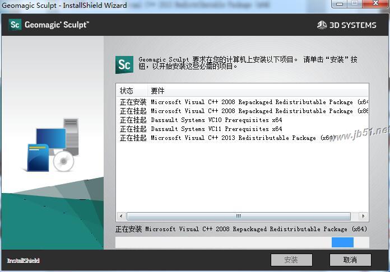Select the Visual C++ 2008 Repackaged (x86) row
The height and width of the screenshot is (272, 390).
click(243, 111)
